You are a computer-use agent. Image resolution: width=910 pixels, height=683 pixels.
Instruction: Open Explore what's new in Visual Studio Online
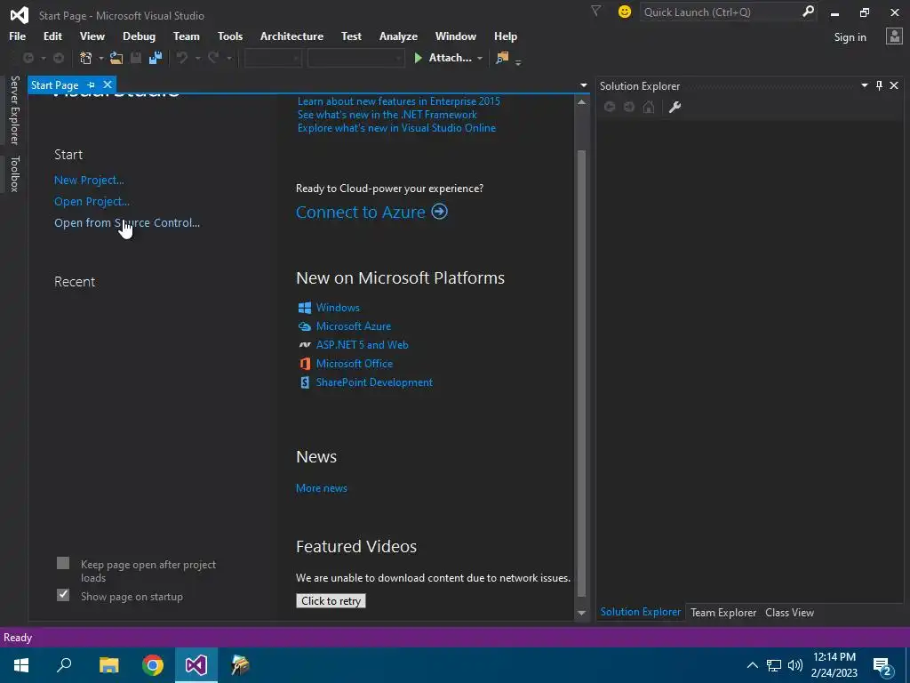pyautogui.click(x=396, y=128)
